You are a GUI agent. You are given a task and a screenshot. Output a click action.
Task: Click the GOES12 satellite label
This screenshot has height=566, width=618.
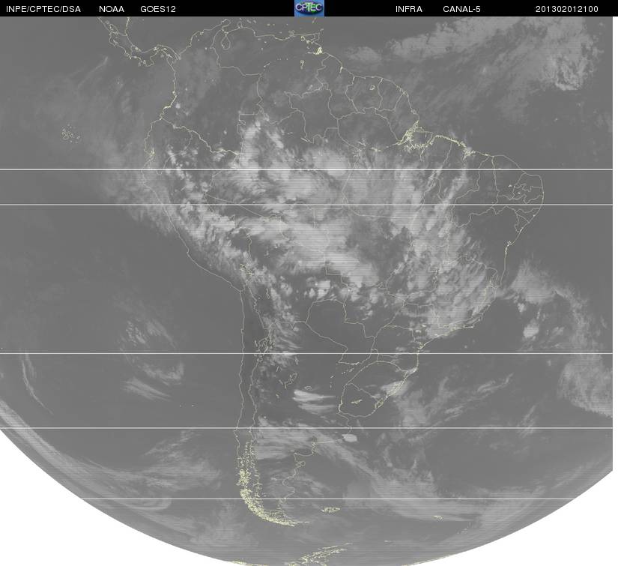158,9
